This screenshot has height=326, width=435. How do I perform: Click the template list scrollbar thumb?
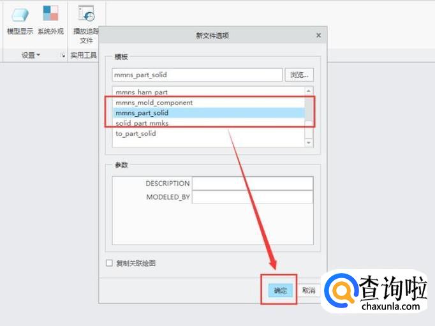tap(309, 108)
